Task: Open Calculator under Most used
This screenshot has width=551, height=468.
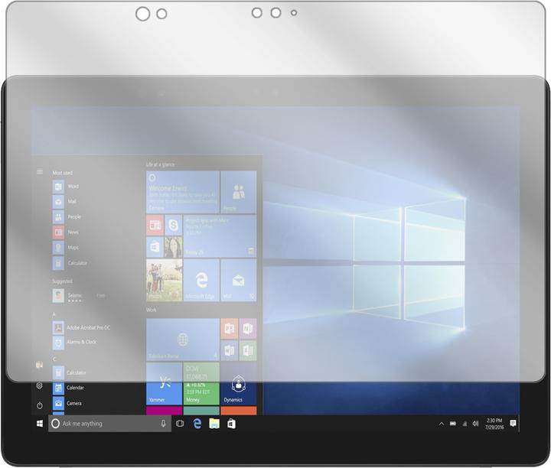Action: click(x=70, y=263)
